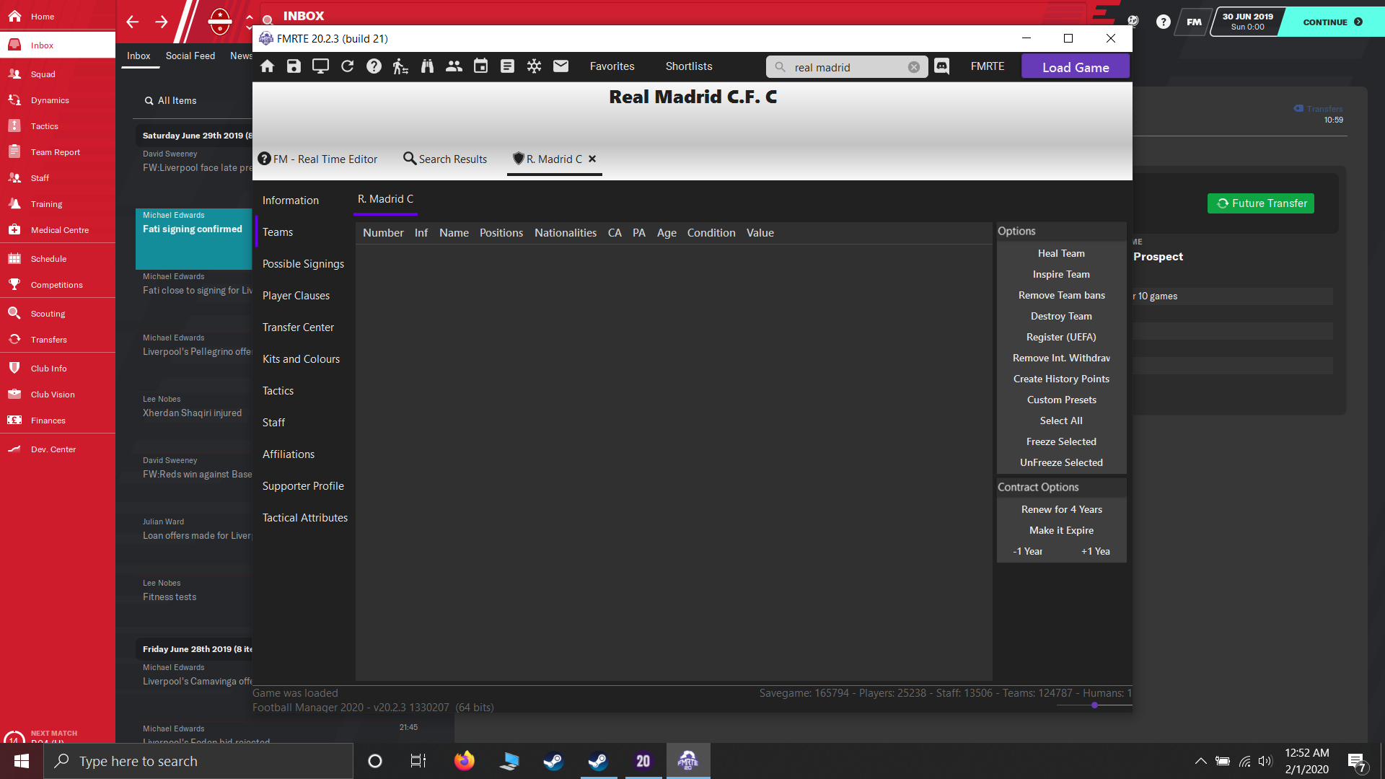
Task: Click Renew for 4 Years
Action: coord(1061,509)
